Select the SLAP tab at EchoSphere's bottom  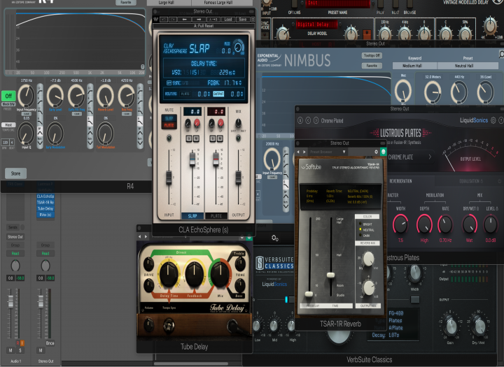[192, 216]
